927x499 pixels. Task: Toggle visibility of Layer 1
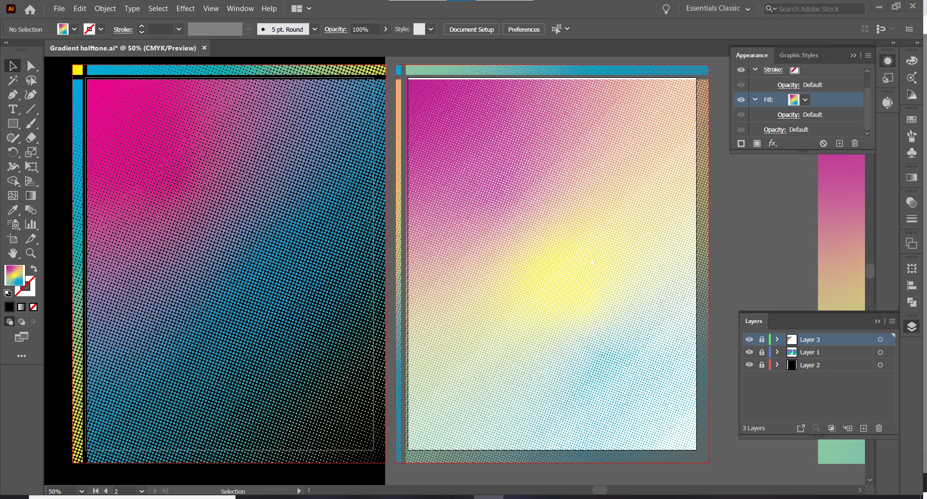pos(749,352)
